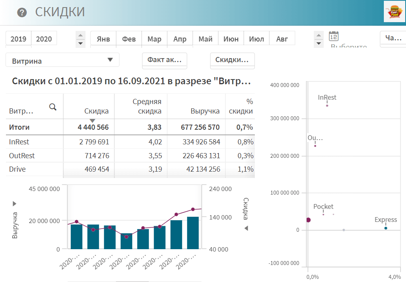Viewport: 406px width, 282px height.
Task: Click the stepper arrows next to the years
Action: tap(81, 39)
